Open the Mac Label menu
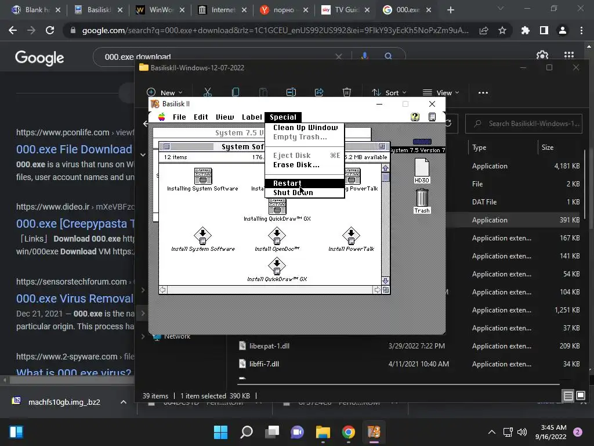Screen dimensions: 594x446 tap(252, 117)
